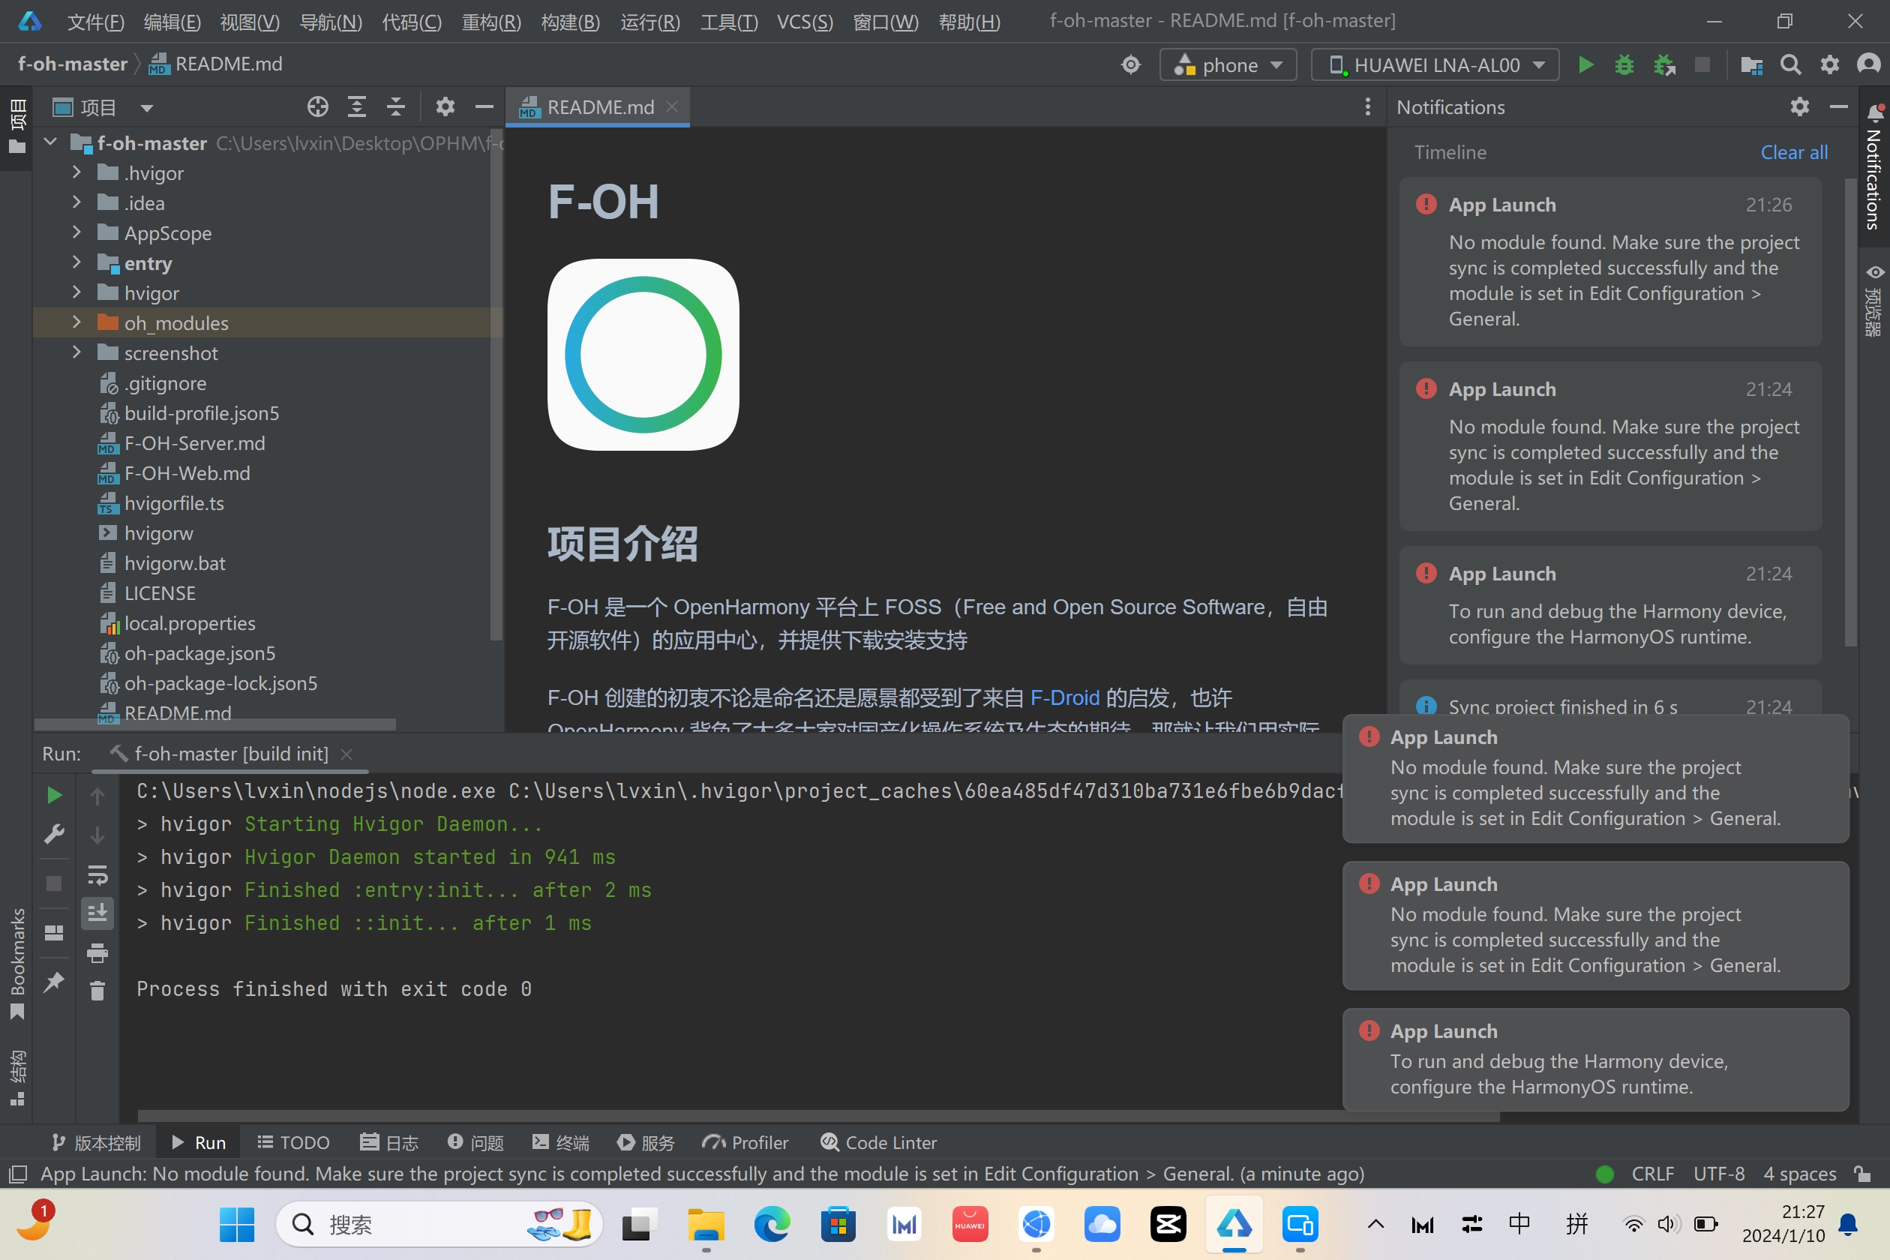The width and height of the screenshot is (1890, 1260).
Task: Open editor tab options three-dot menu
Action: pyautogui.click(x=1368, y=106)
